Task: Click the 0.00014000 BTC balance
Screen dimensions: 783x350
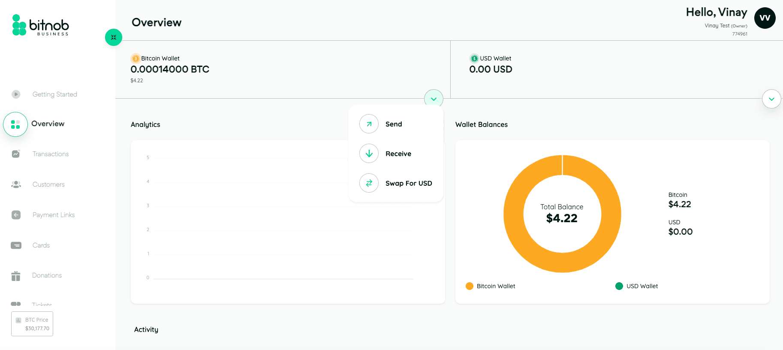Action: point(170,69)
